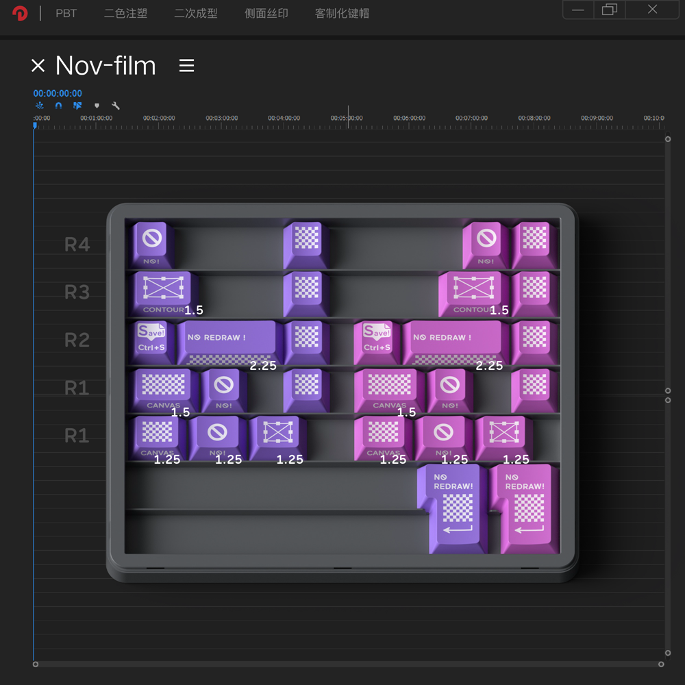Viewport: 685px width, 685px height.
Task: Select the pink NO REDRAW ! 2.25 keycap
Action: pos(456,342)
